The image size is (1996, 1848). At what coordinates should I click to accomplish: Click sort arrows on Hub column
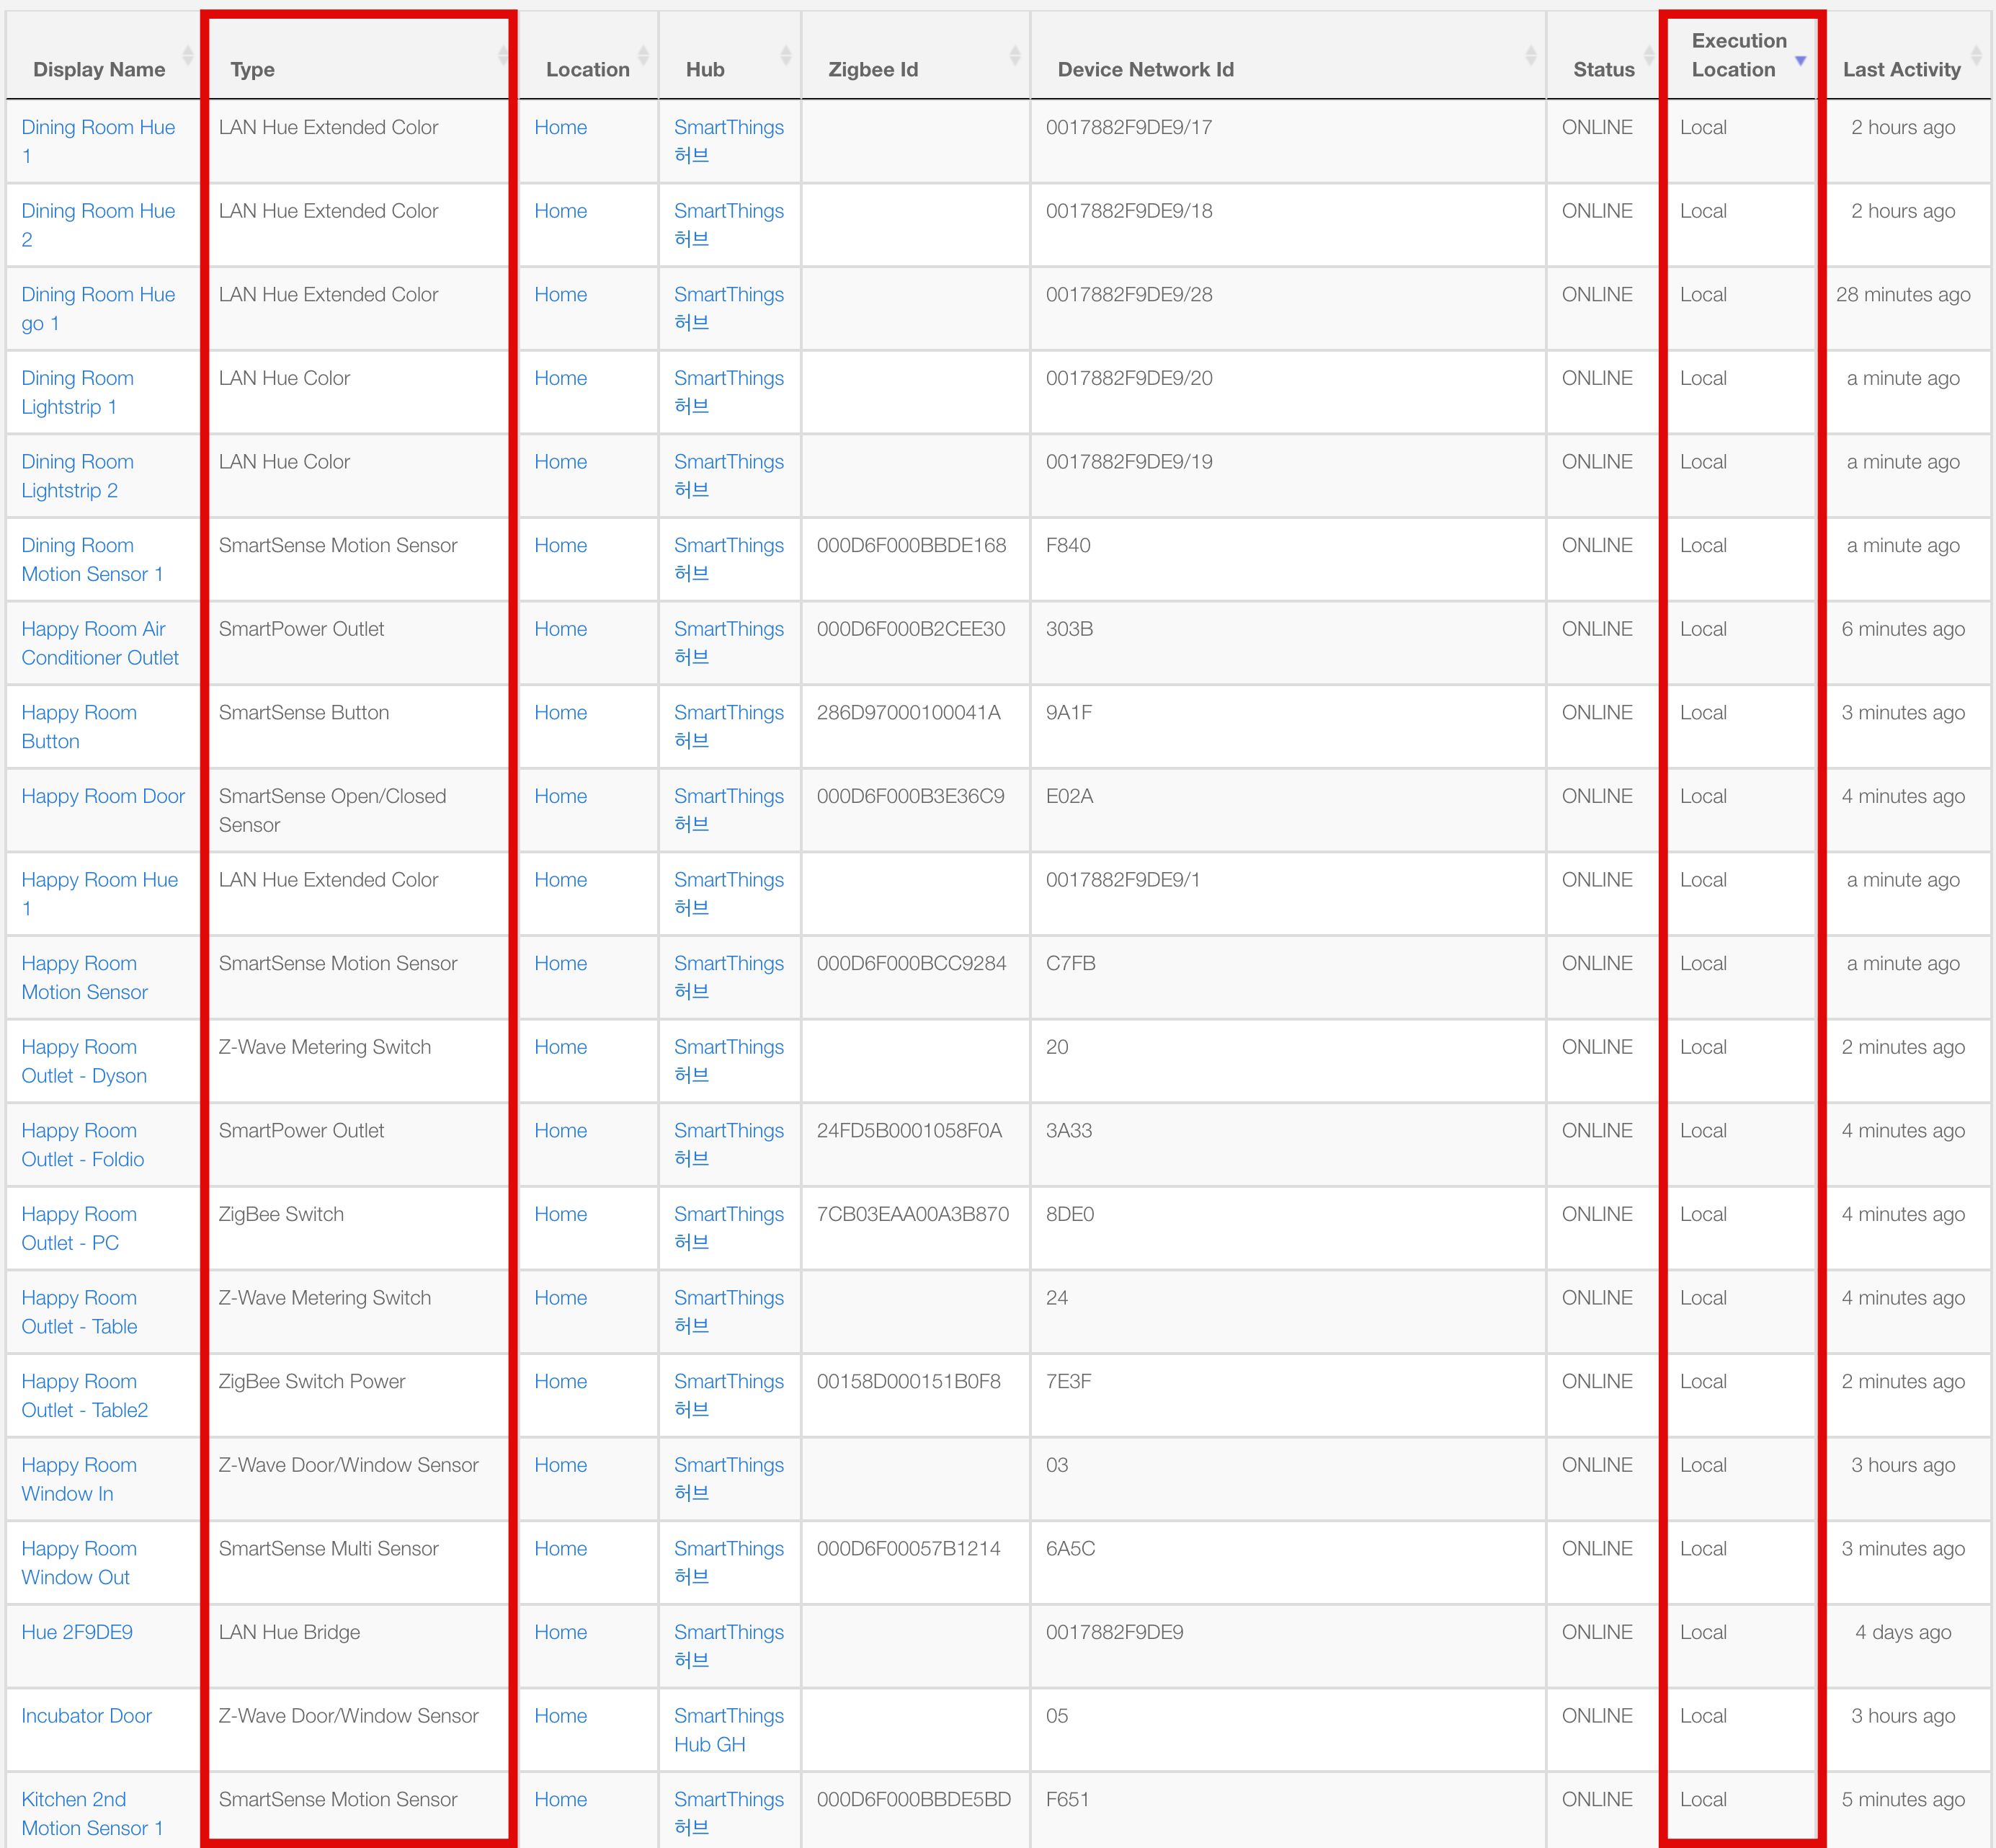click(785, 56)
